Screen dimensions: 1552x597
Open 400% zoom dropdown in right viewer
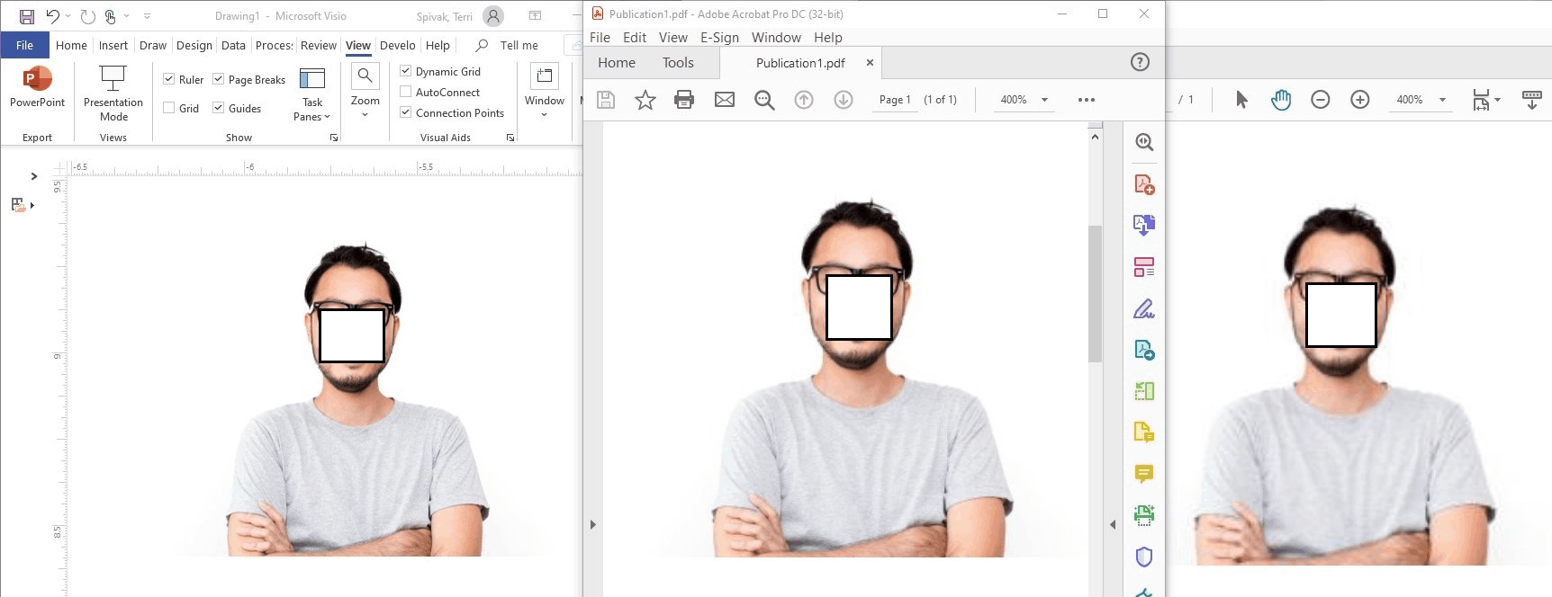point(1442,100)
